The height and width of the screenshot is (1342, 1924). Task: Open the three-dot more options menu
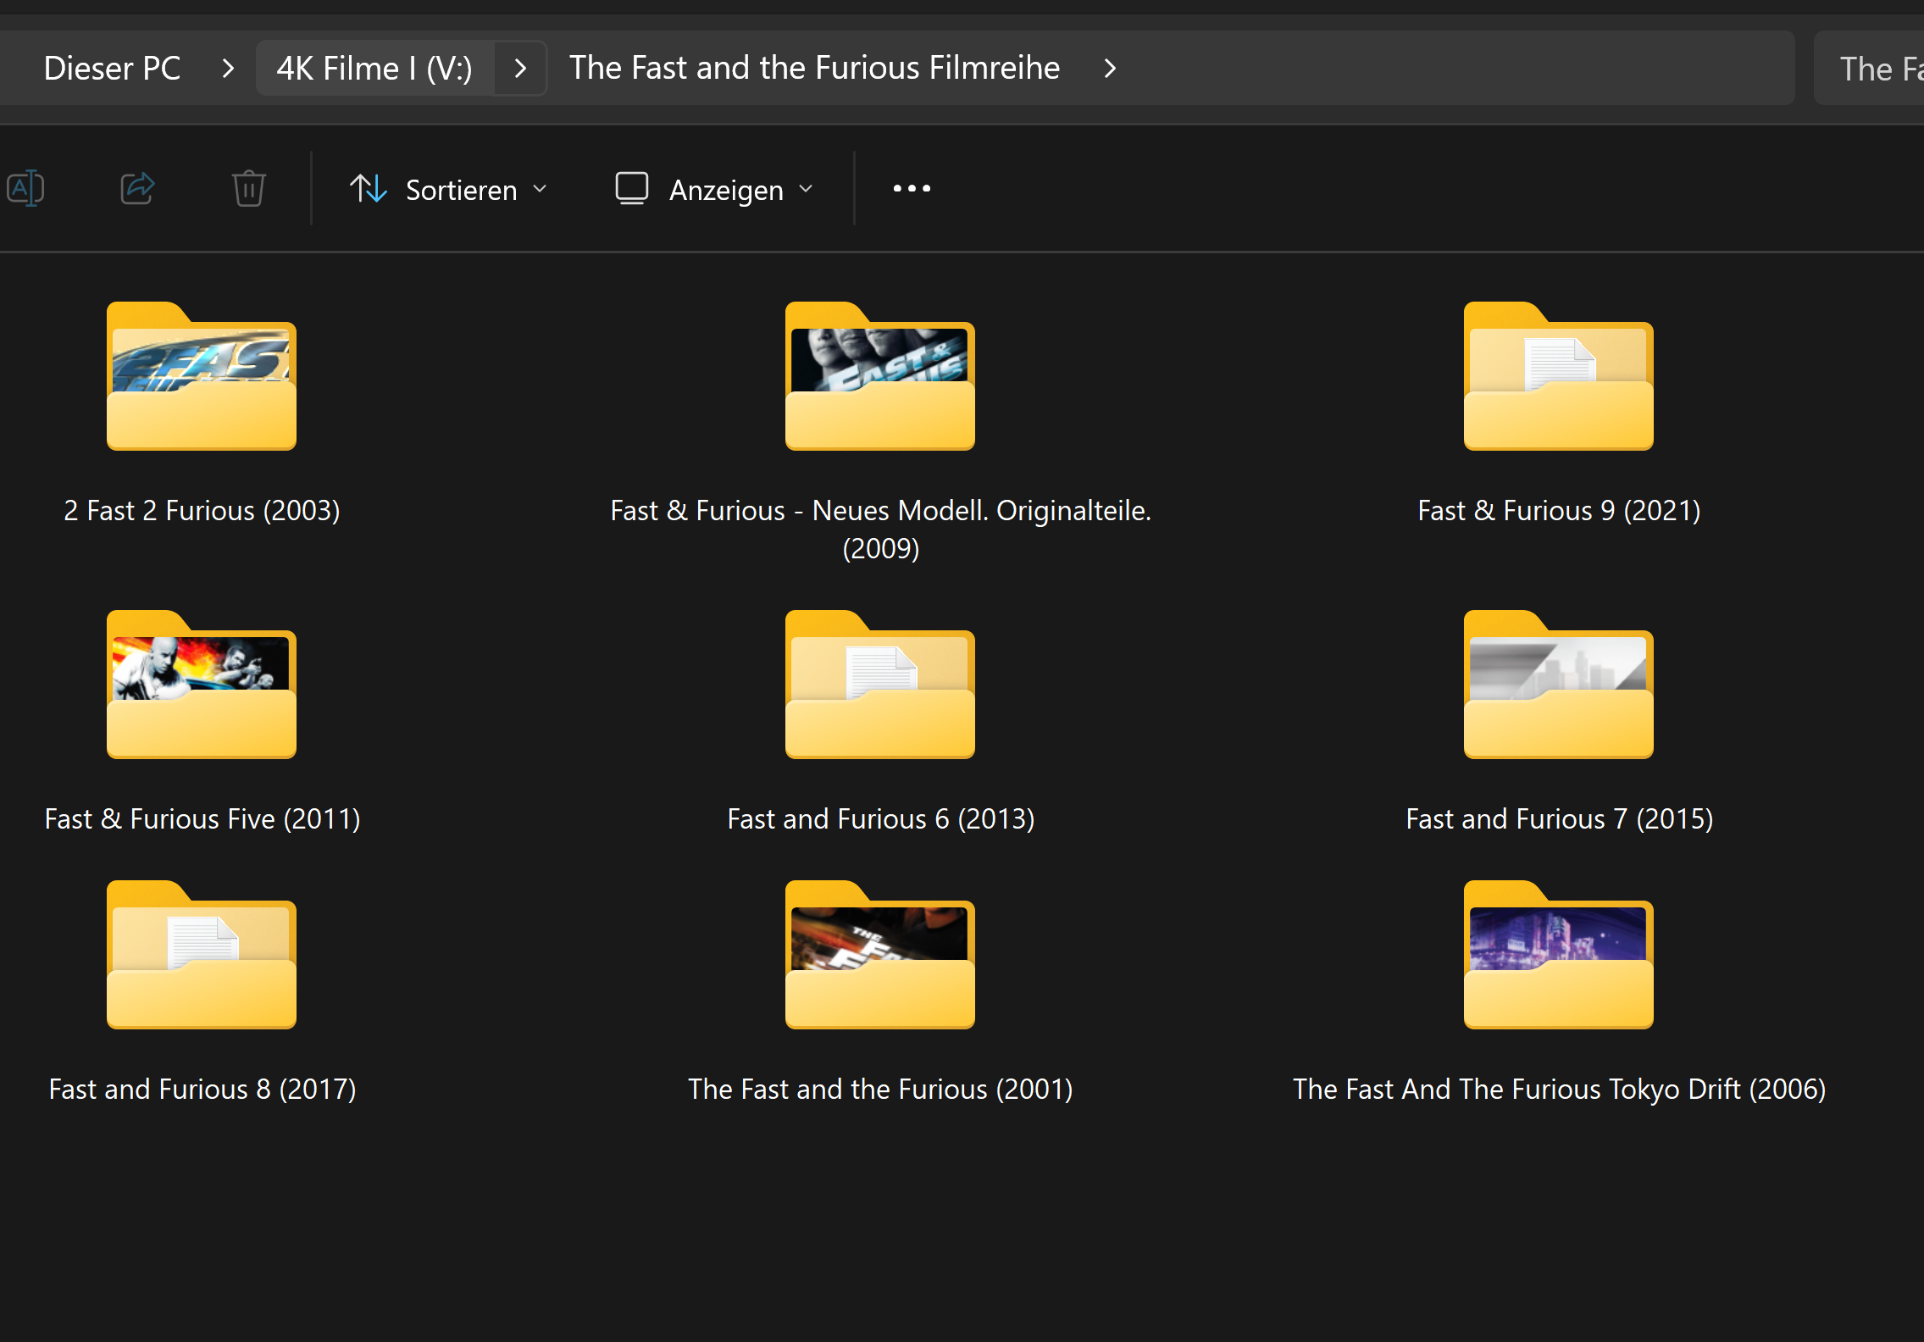pyautogui.click(x=912, y=189)
